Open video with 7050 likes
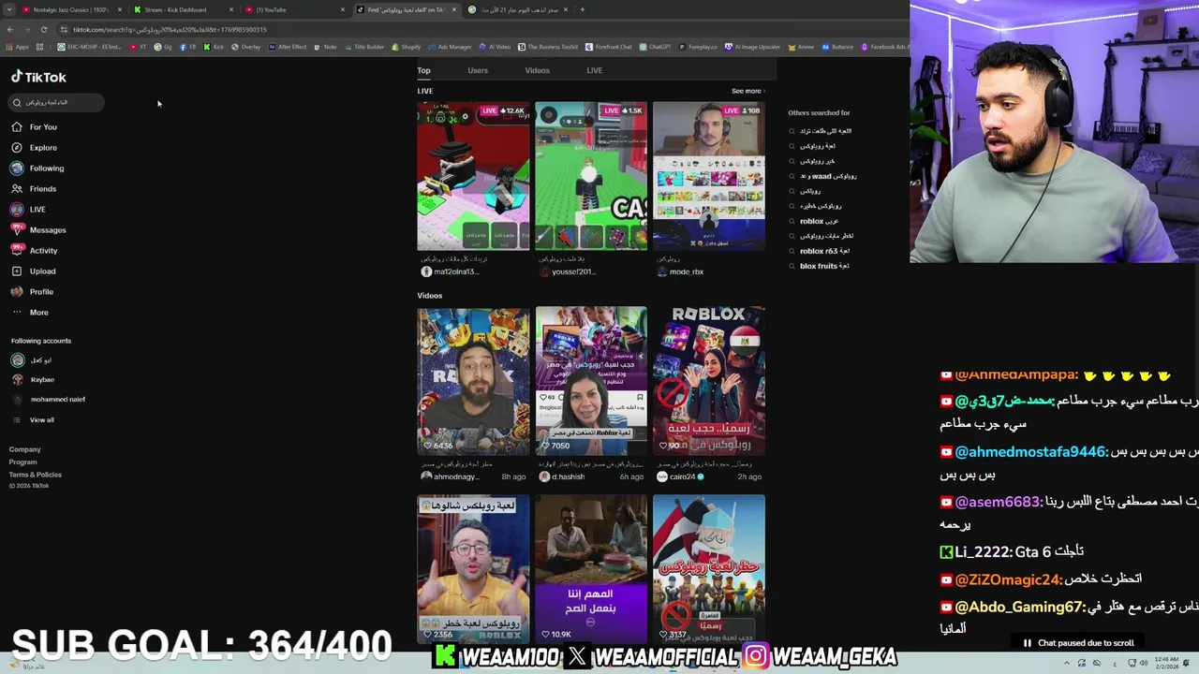1199x674 pixels. 591,381
